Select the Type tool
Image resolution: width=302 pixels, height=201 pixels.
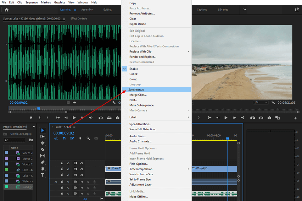(43, 175)
